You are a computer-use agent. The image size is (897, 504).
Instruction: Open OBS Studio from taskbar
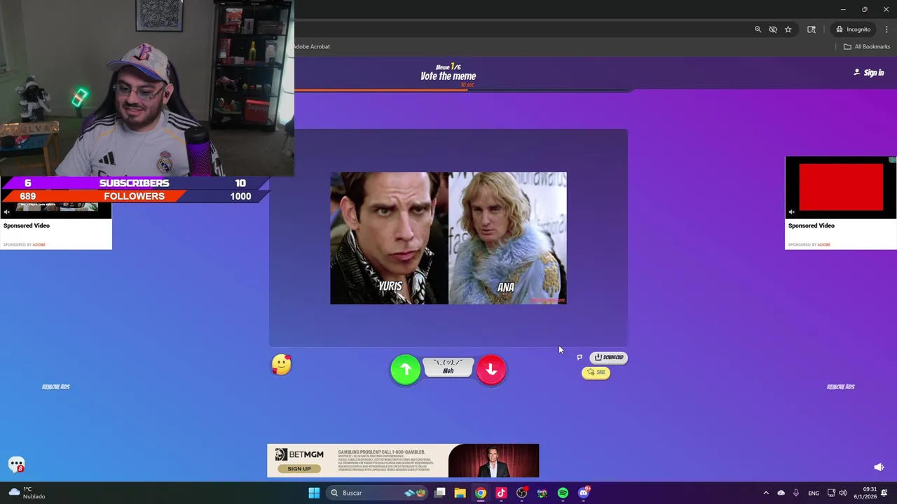pyautogui.click(x=521, y=493)
